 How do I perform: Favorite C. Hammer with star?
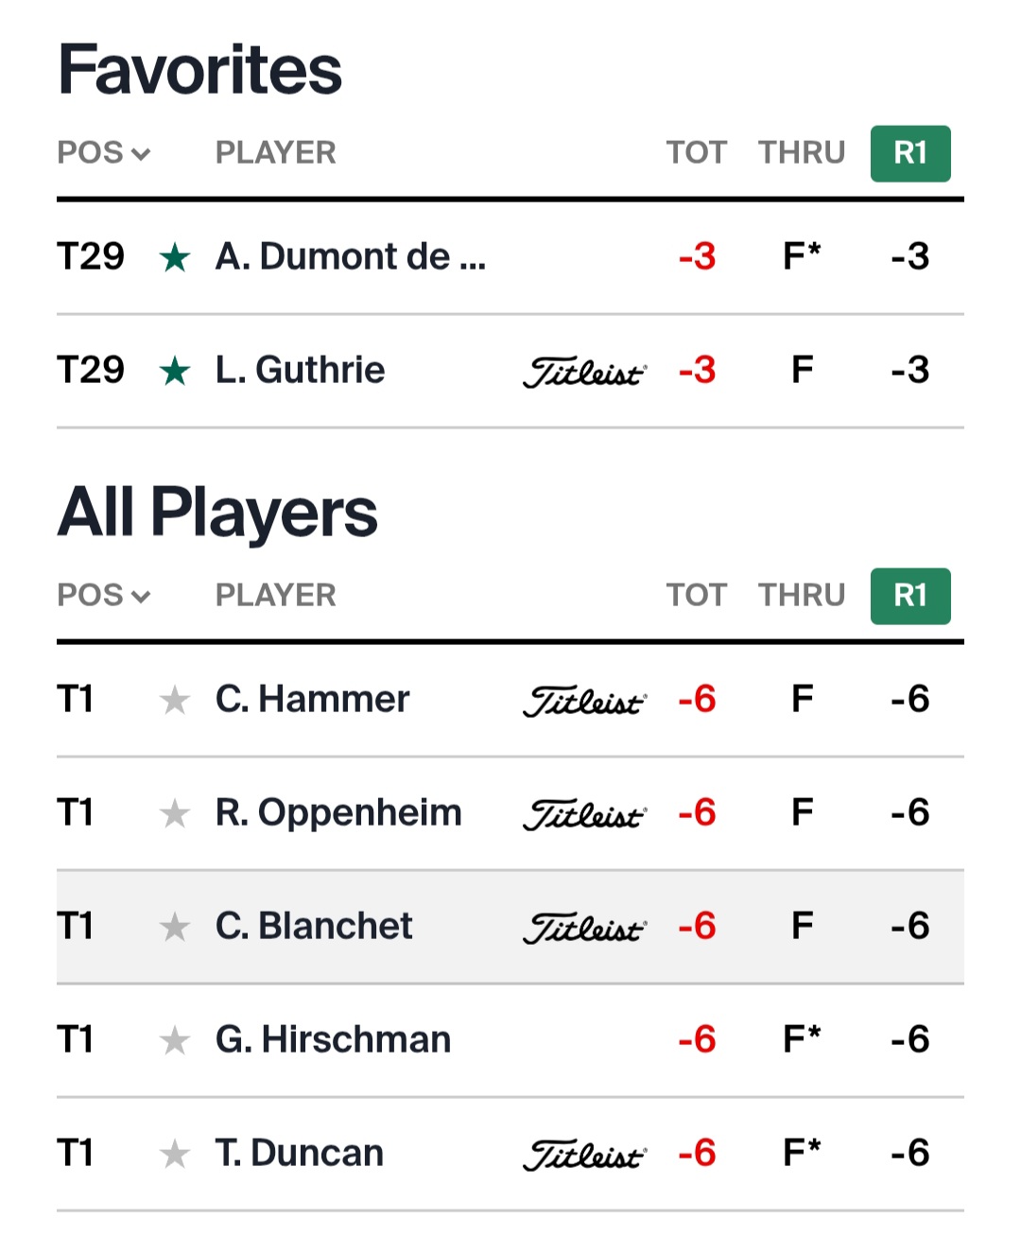(175, 700)
